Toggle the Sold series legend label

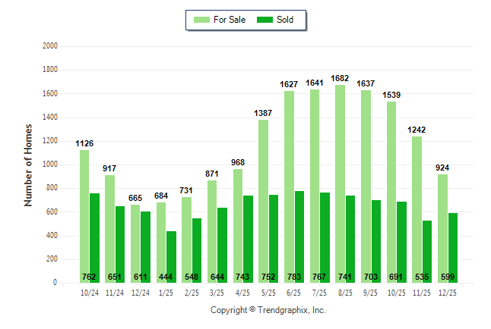click(x=286, y=20)
